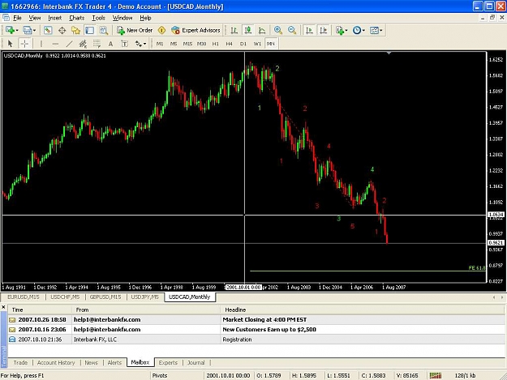Switch to the EURUSD,M15 chart tab
The image size is (507, 380).
click(23, 297)
